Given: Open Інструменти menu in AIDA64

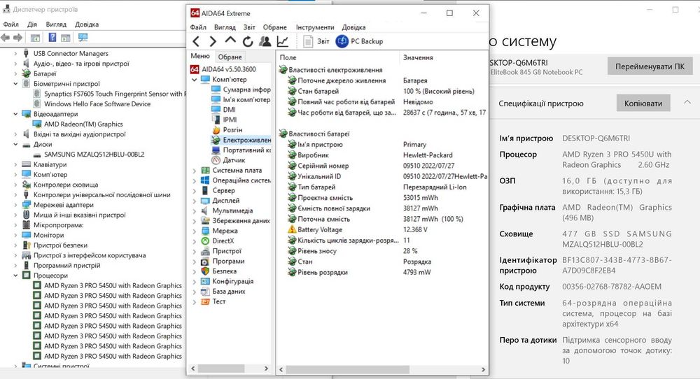Looking at the screenshot, I should coord(315,27).
